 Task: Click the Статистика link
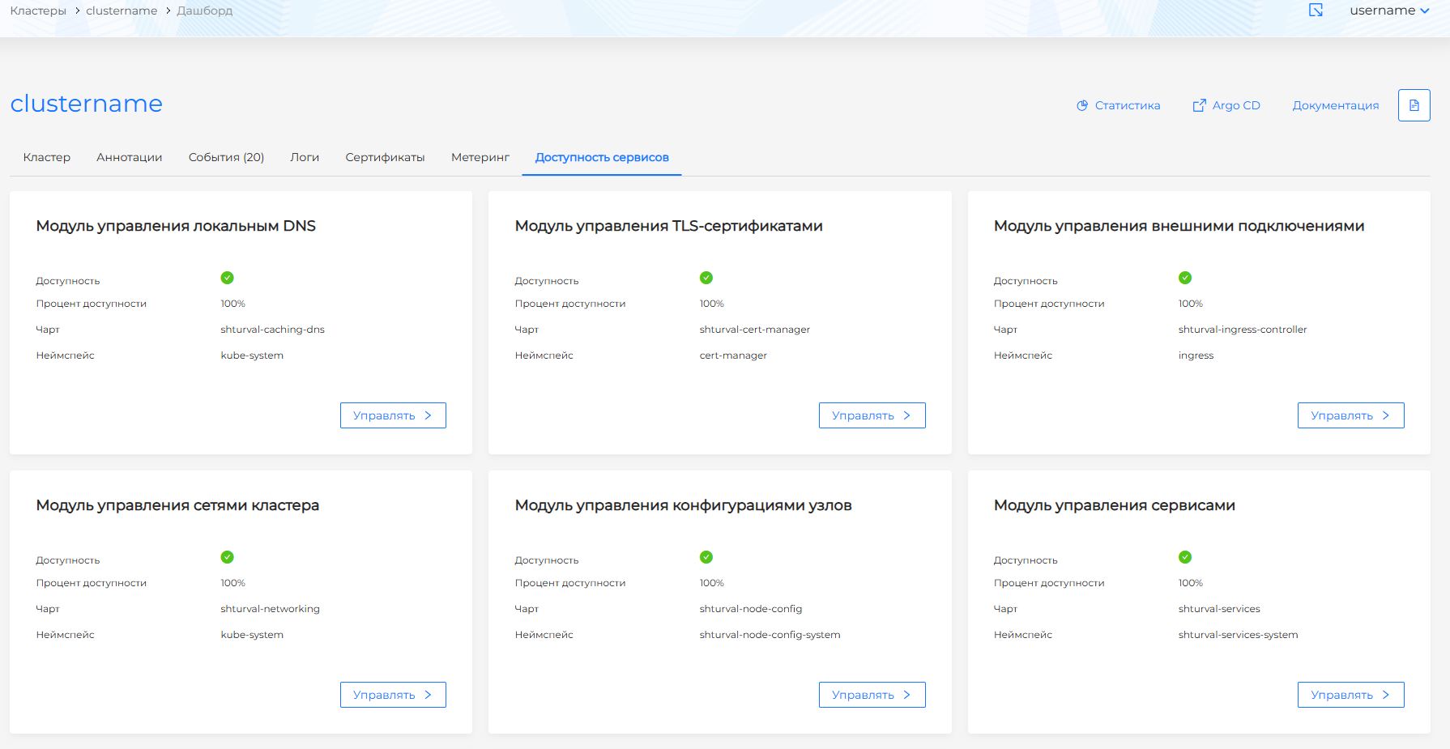pos(1127,104)
